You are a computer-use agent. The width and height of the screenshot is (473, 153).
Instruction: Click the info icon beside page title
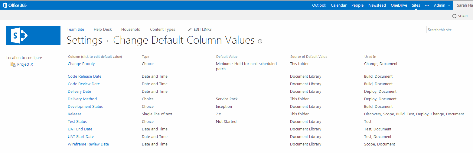(x=260, y=41)
